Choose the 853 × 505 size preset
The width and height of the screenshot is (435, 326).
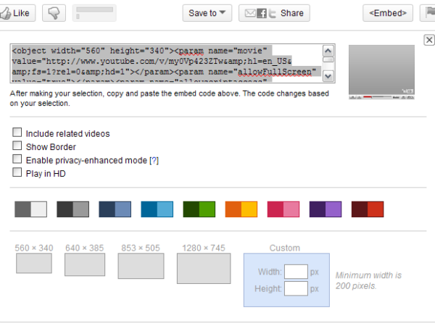pos(141,266)
